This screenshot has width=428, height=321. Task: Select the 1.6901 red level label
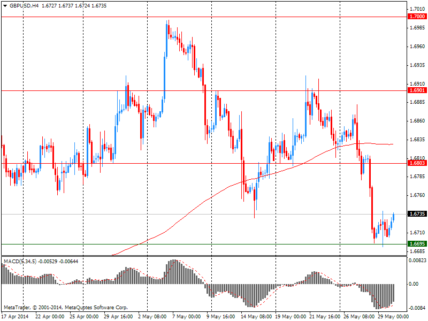click(417, 90)
